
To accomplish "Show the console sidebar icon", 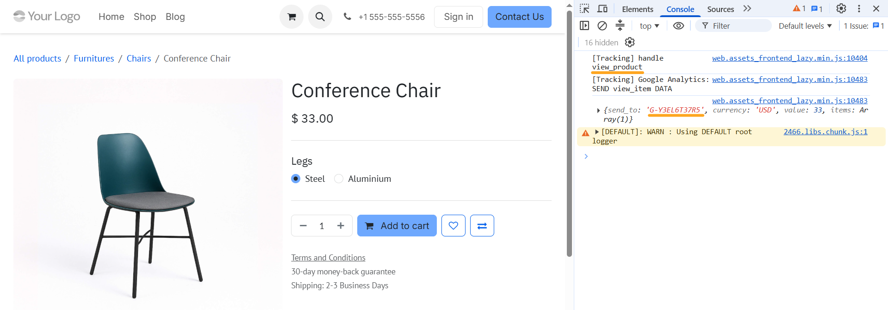I will [x=584, y=25].
